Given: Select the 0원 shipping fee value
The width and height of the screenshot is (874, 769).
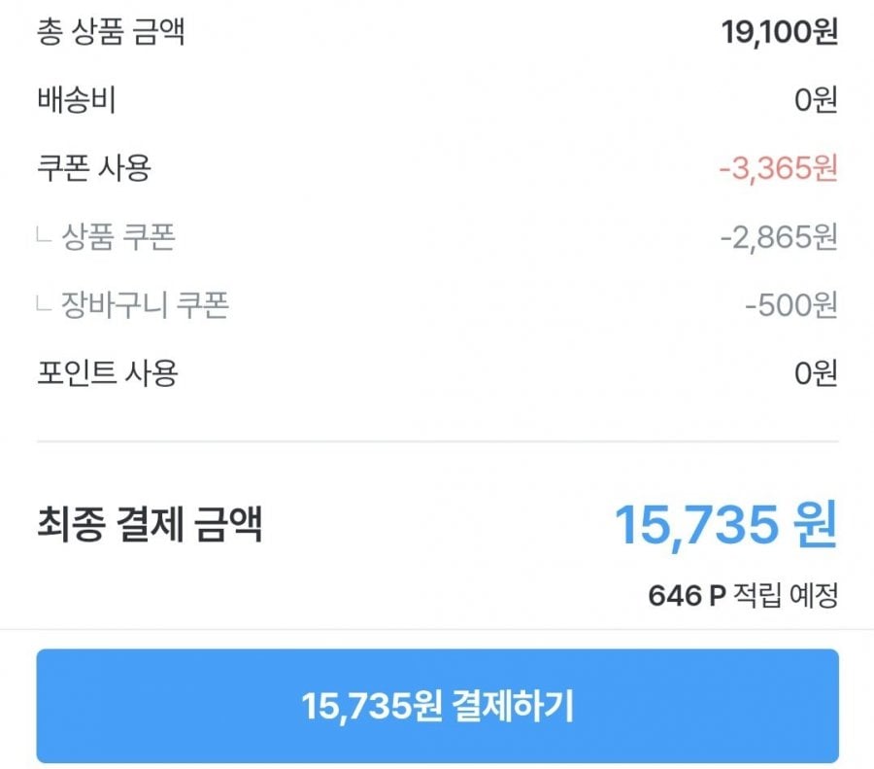Looking at the screenshot, I should (x=815, y=101).
